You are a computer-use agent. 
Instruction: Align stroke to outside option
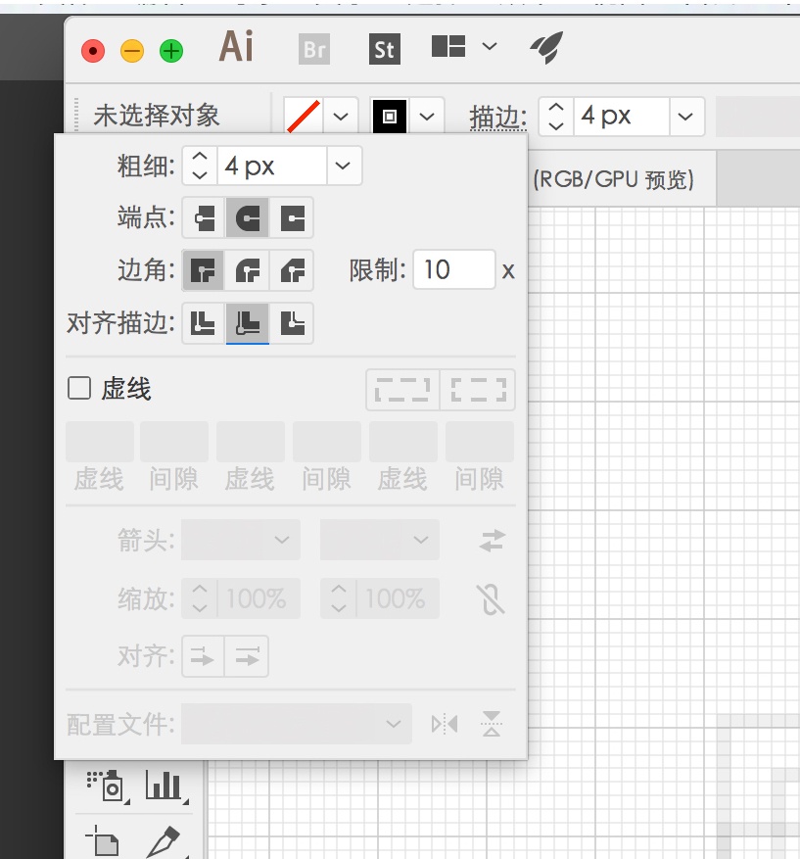[292, 323]
